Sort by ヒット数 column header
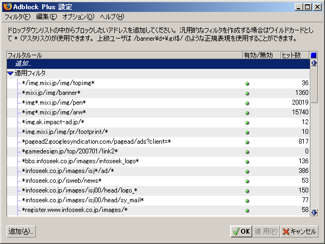This screenshot has height=244, width=325. click(x=295, y=55)
